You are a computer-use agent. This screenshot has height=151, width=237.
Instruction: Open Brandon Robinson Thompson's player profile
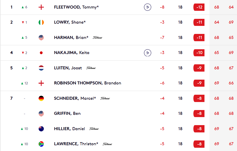[87, 83]
